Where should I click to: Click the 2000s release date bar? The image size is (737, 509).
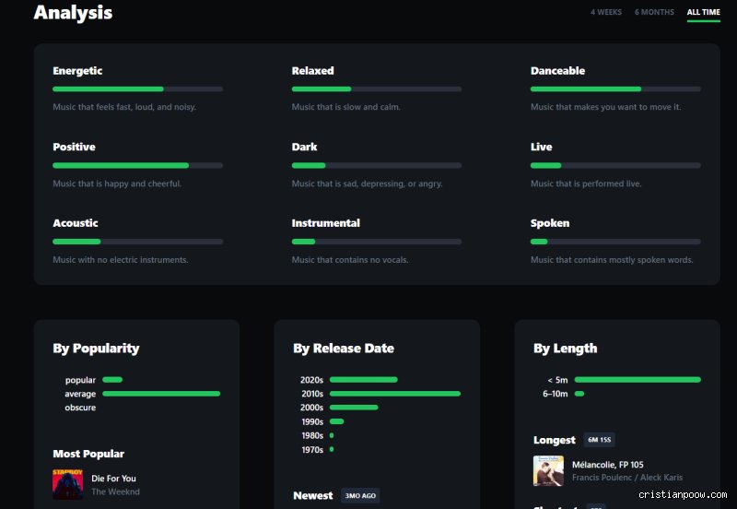click(354, 408)
